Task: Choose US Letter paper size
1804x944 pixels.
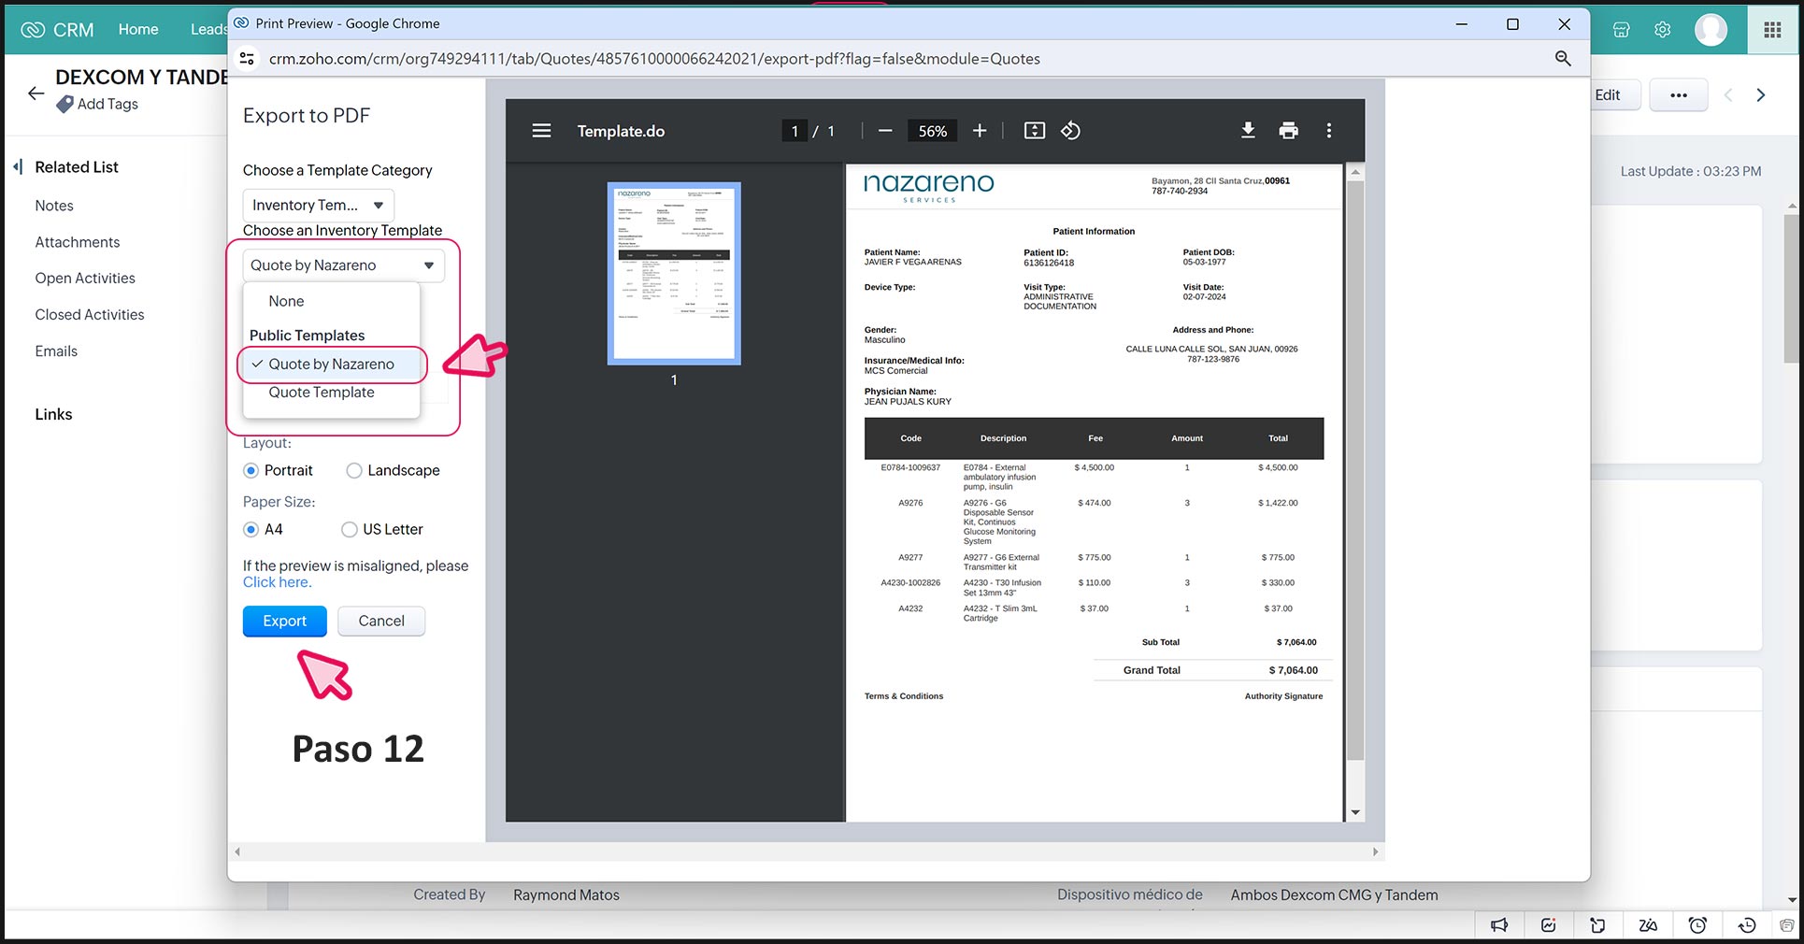Action: point(350,530)
